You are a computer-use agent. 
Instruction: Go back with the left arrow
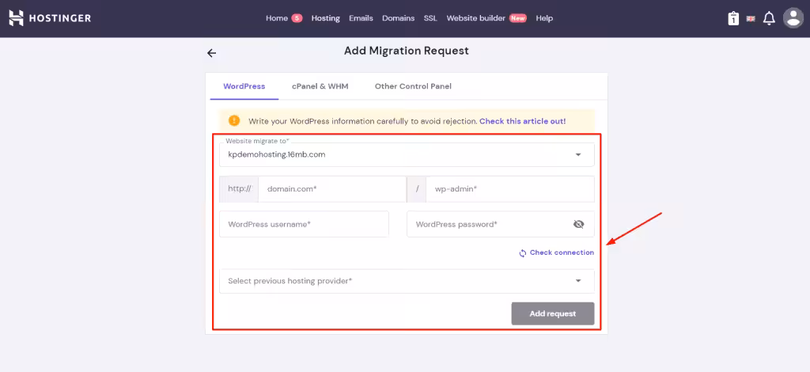[x=211, y=53]
